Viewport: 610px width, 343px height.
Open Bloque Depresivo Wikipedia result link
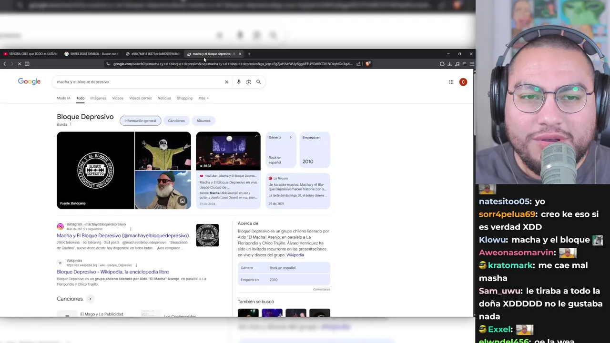(x=112, y=272)
